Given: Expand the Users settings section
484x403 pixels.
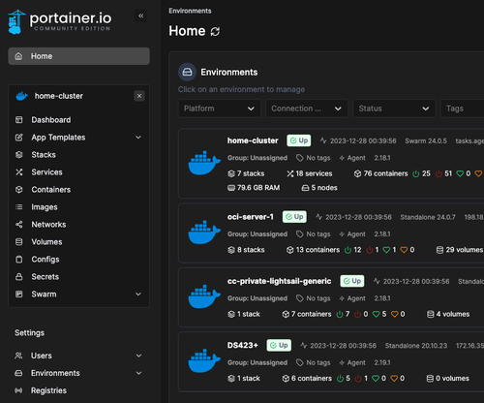Looking at the screenshot, I should pos(138,356).
